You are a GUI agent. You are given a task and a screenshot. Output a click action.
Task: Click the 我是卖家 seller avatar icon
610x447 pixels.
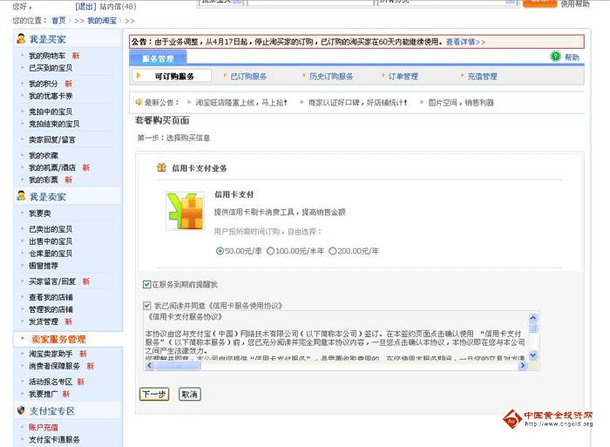(21, 196)
